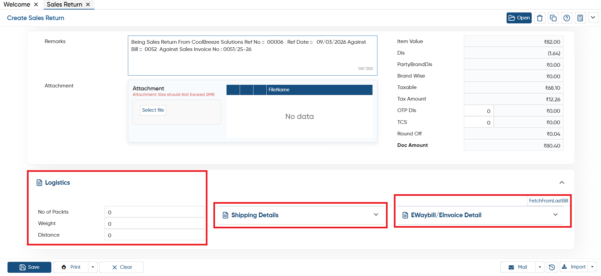Click the Clear button
This screenshot has width=601, height=276.
pyautogui.click(x=121, y=267)
